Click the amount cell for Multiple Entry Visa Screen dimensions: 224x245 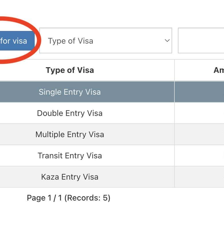(199, 134)
